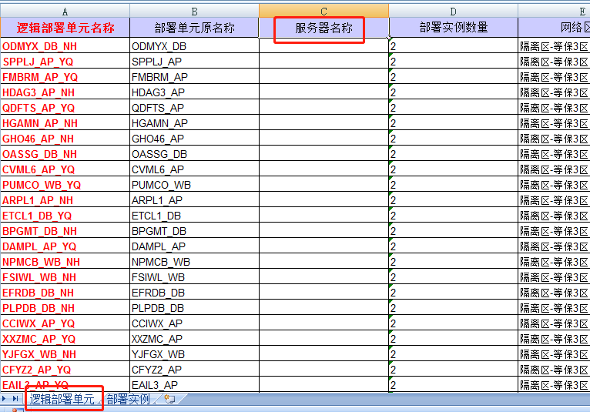590x412 pixels.
Task: Select cell YJFGX_WB_NH
Action: click(65, 354)
